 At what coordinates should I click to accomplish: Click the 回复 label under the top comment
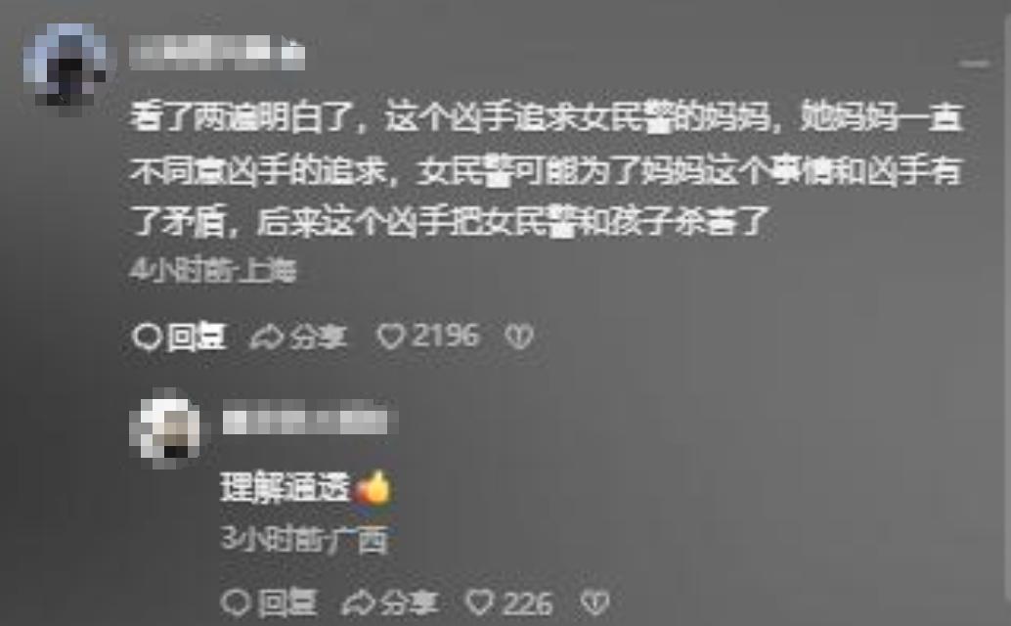197,337
